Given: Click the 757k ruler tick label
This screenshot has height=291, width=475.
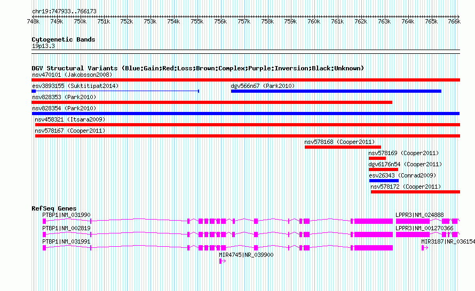Looking at the screenshot, I should pos(244,21).
